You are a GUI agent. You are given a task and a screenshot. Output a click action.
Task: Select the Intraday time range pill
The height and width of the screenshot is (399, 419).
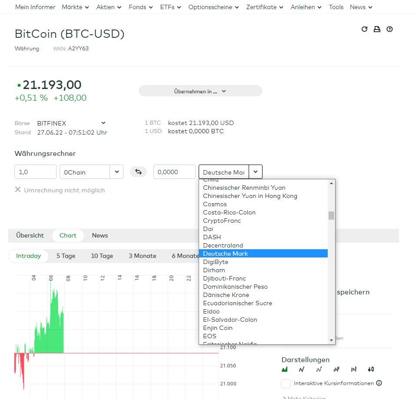28,256
